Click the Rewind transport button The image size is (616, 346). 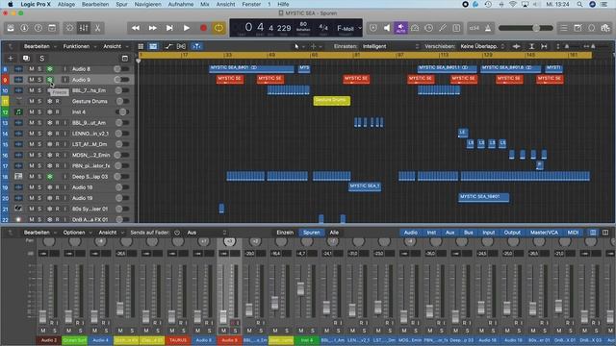click(136, 28)
